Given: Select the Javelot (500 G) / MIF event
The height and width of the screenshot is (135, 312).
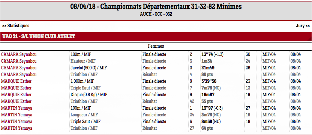Looking at the screenshot, I should (x=89, y=68).
